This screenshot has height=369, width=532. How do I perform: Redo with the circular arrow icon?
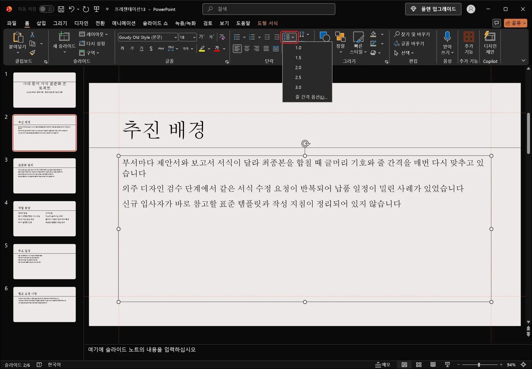(86, 9)
